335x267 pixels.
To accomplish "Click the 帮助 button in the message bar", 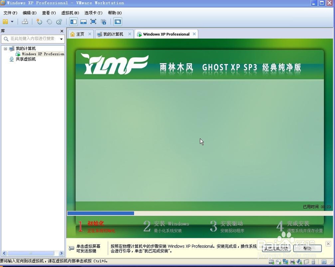I will (307, 248).
